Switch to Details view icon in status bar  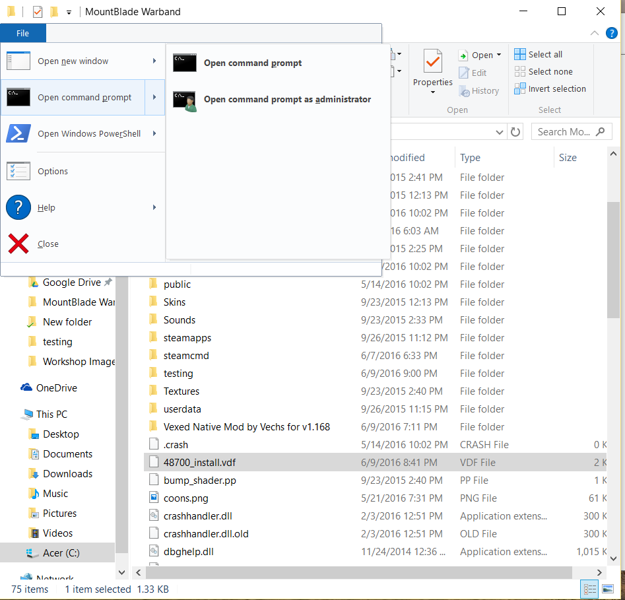pos(590,589)
